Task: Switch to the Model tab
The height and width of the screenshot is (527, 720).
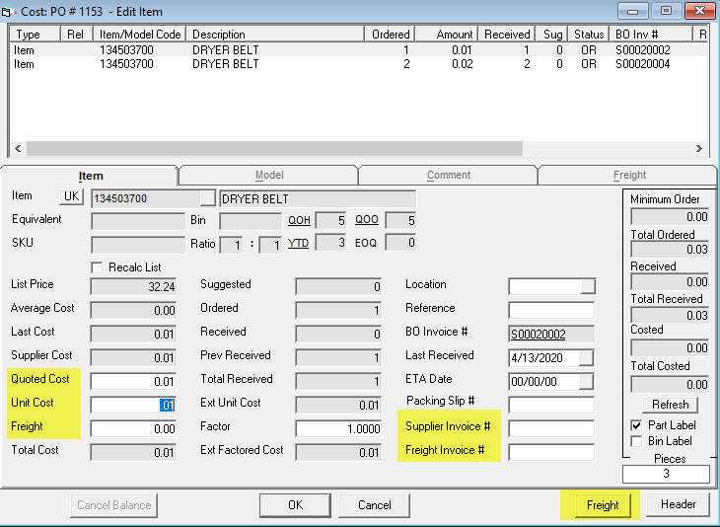Action: tap(269, 175)
